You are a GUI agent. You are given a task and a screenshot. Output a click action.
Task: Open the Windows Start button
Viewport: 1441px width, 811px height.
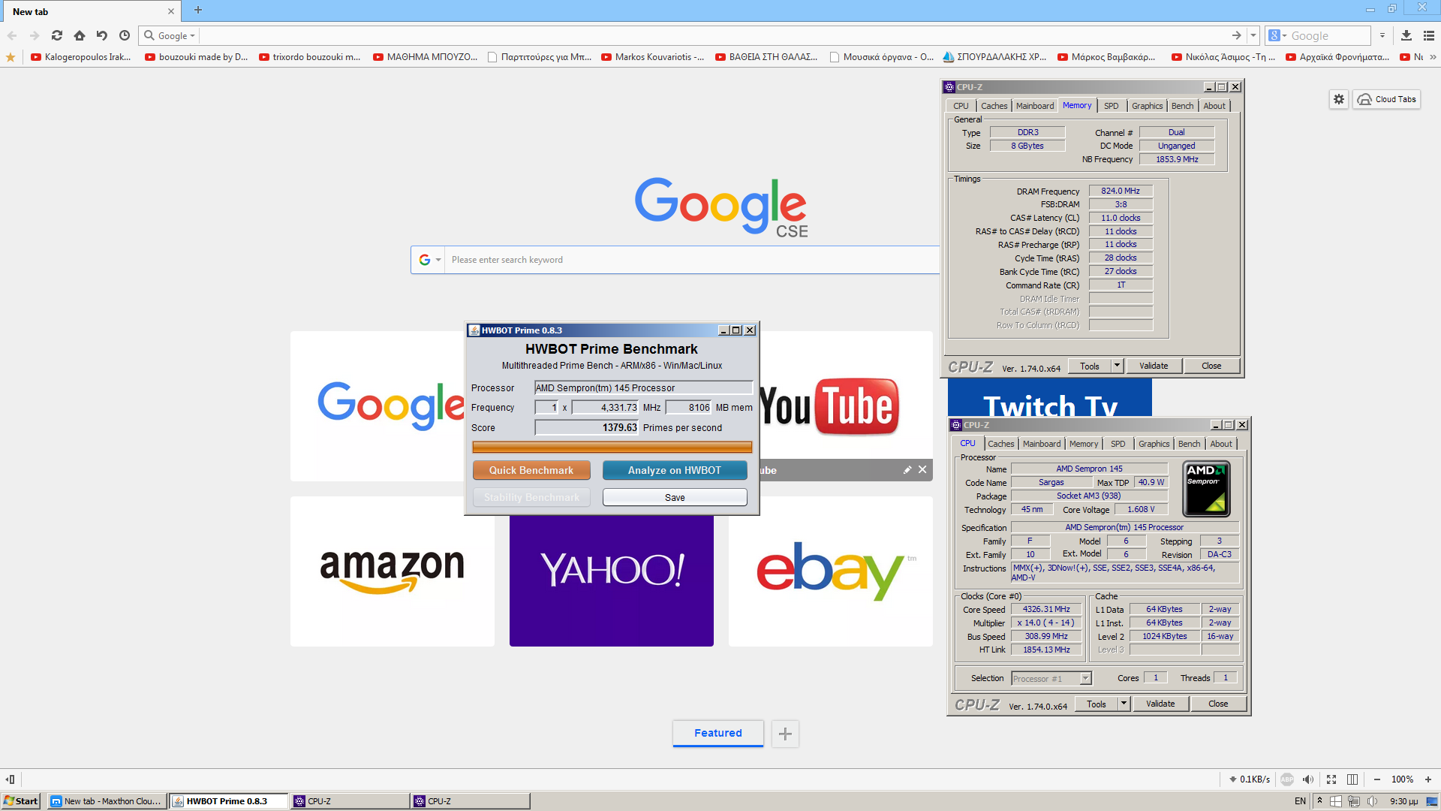coord(21,801)
